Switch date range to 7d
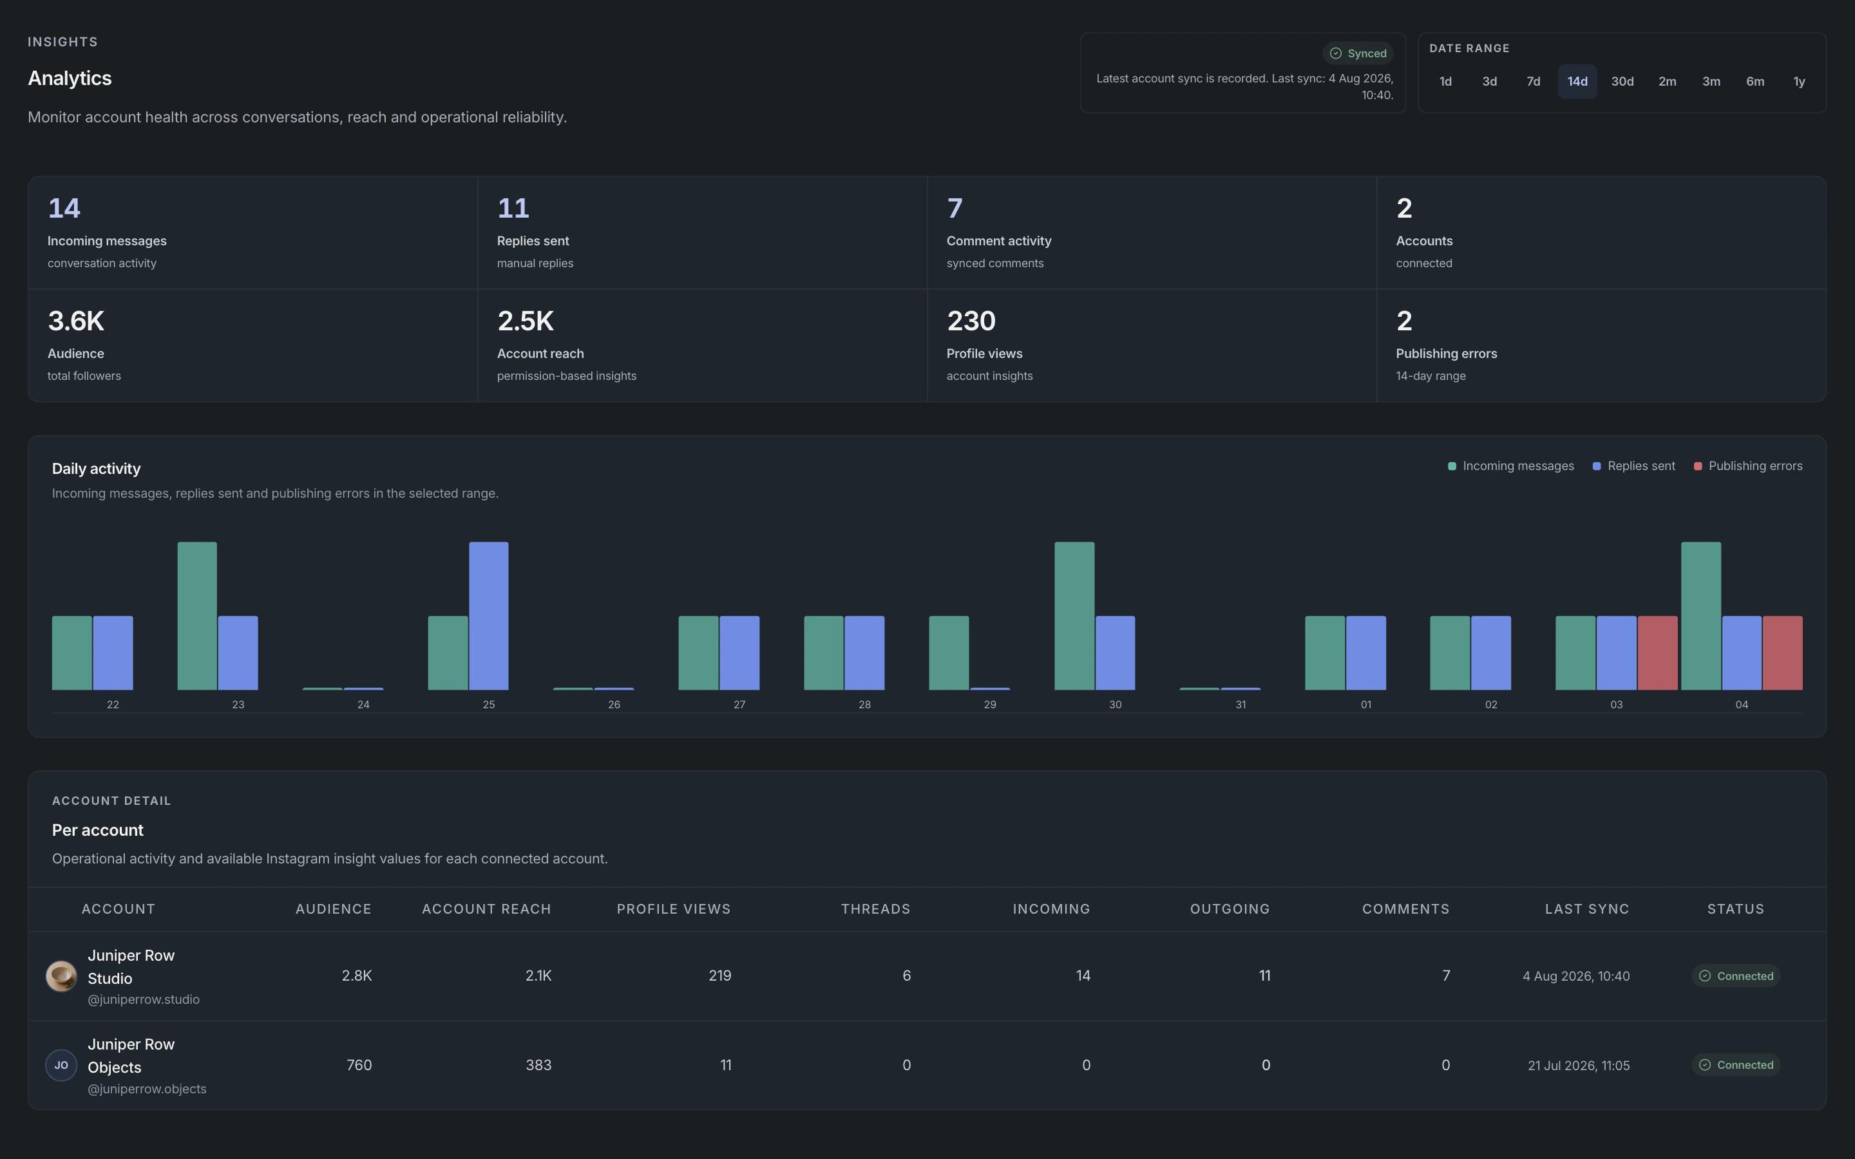 (x=1533, y=81)
